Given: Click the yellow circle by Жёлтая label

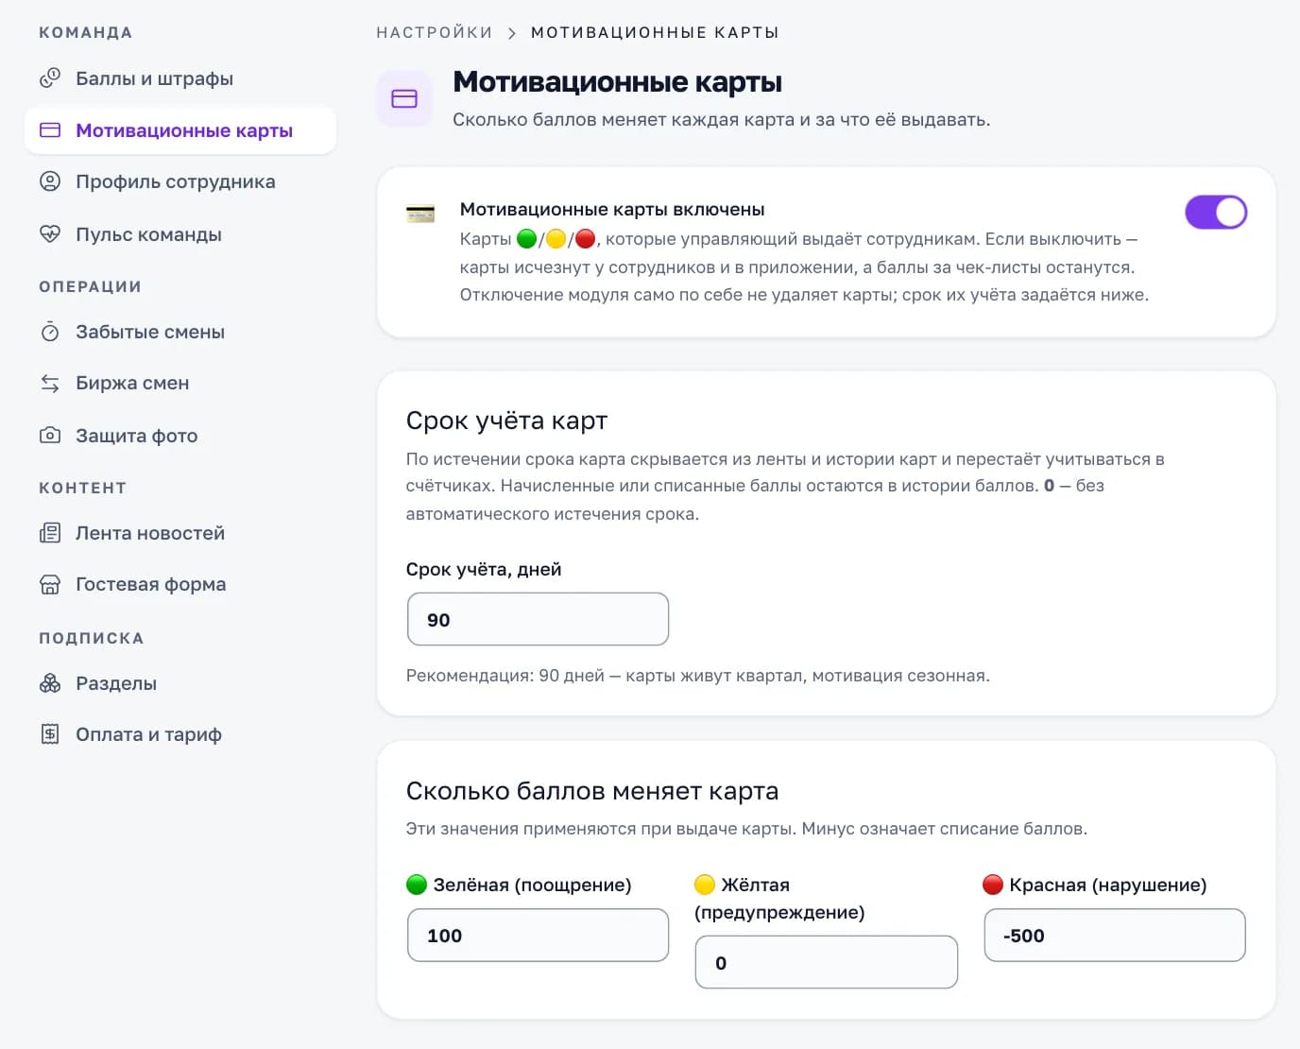Looking at the screenshot, I should [705, 885].
